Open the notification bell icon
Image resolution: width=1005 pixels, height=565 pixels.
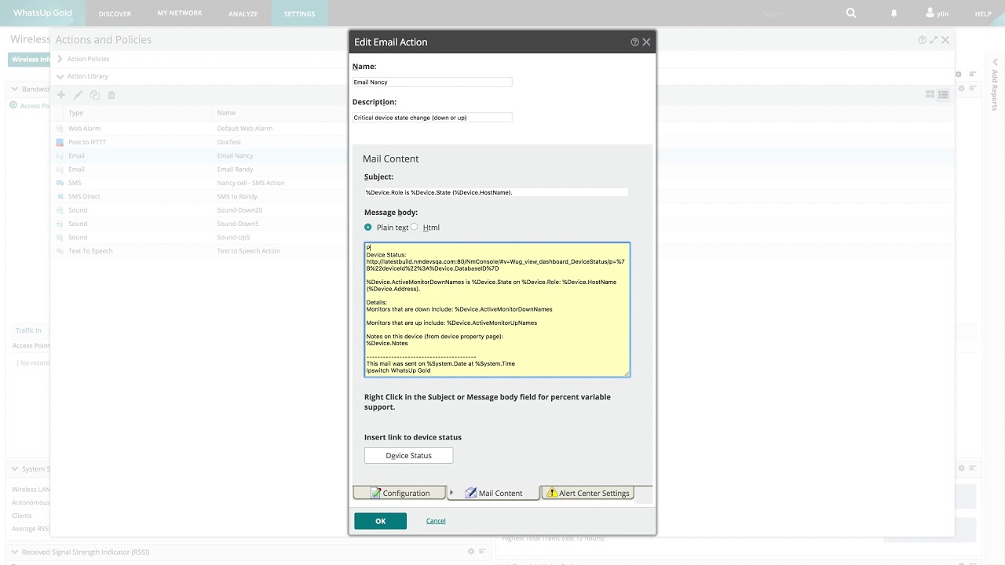[x=894, y=13]
